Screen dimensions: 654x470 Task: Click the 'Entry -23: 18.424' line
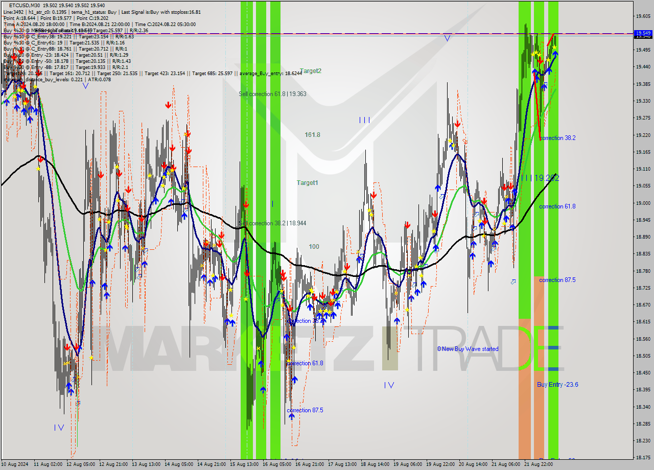click(51, 55)
